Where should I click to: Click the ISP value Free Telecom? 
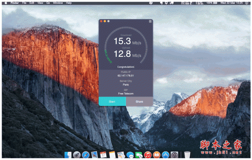coord(126,94)
